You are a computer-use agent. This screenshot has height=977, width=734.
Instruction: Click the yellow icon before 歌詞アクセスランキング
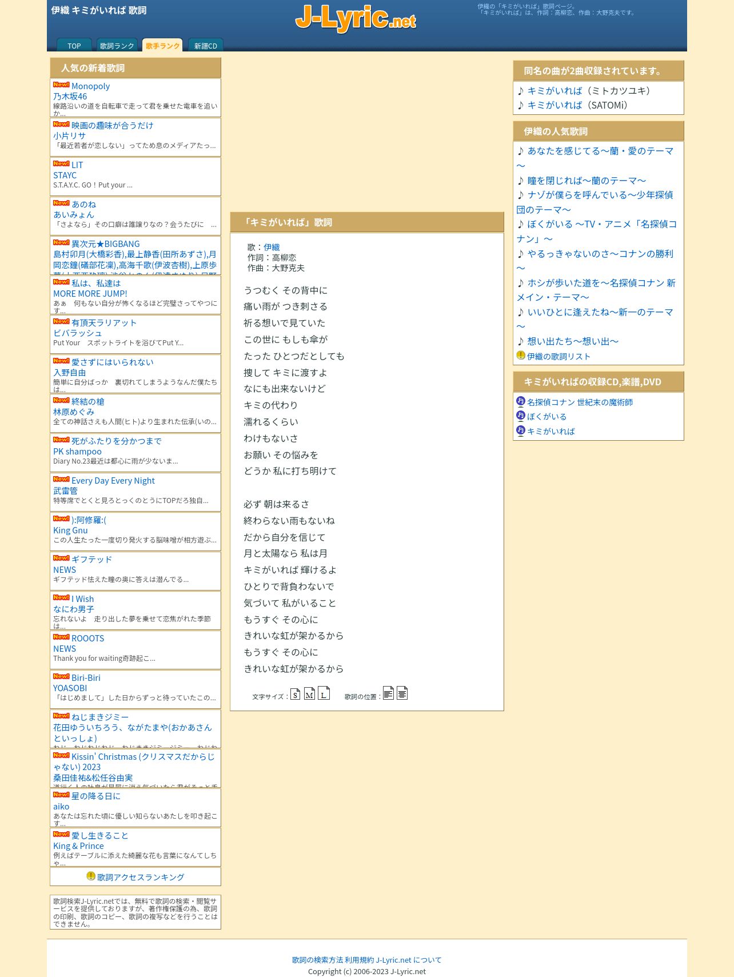coord(91,876)
